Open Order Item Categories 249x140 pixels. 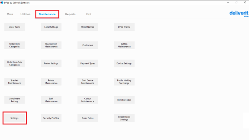[14, 45]
